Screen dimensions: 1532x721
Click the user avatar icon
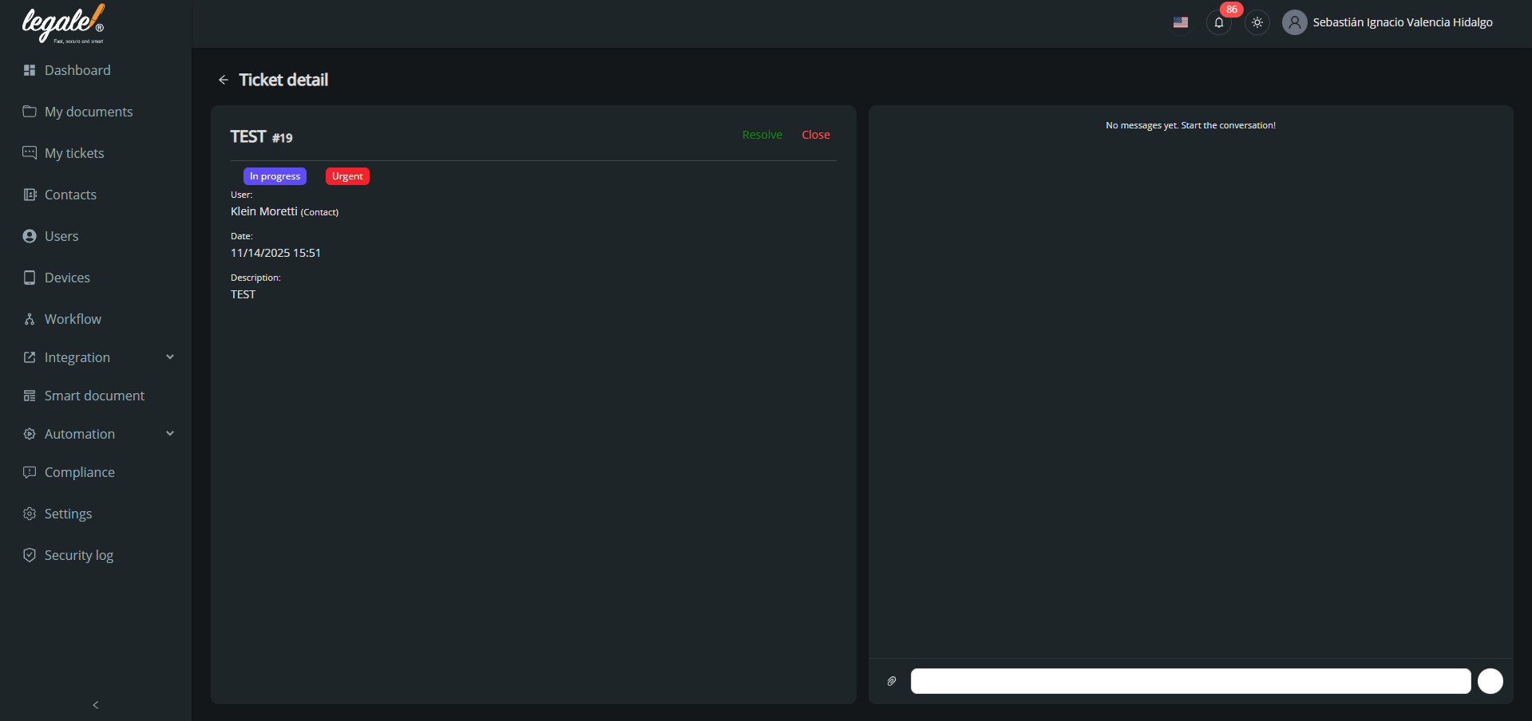point(1294,22)
